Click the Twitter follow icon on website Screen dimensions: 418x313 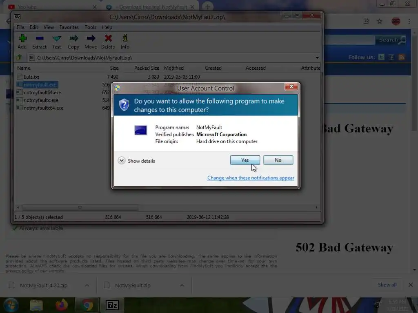(382, 57)
